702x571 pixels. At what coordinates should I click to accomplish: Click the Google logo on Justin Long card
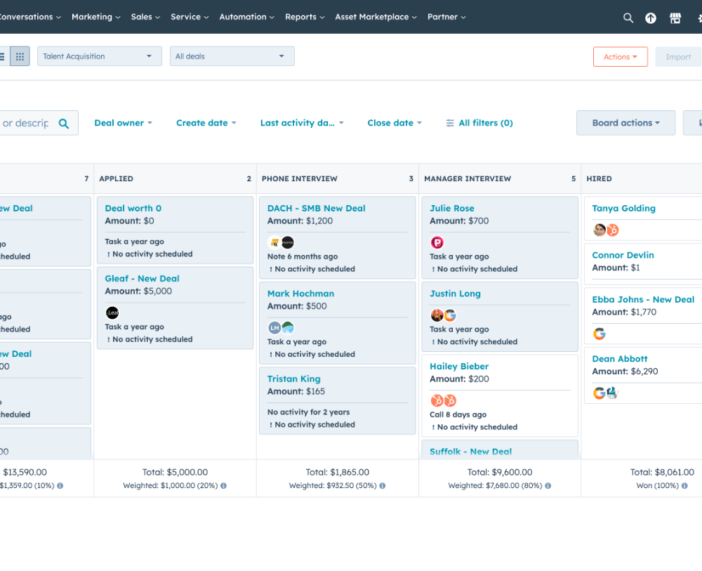[x=450, y=315]
